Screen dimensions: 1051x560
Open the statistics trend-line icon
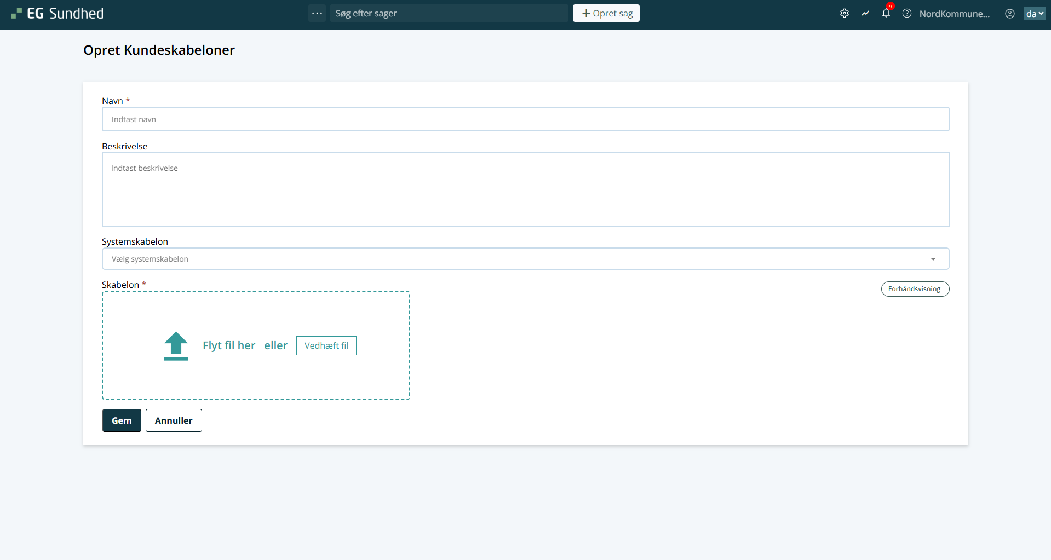point(865,14)
